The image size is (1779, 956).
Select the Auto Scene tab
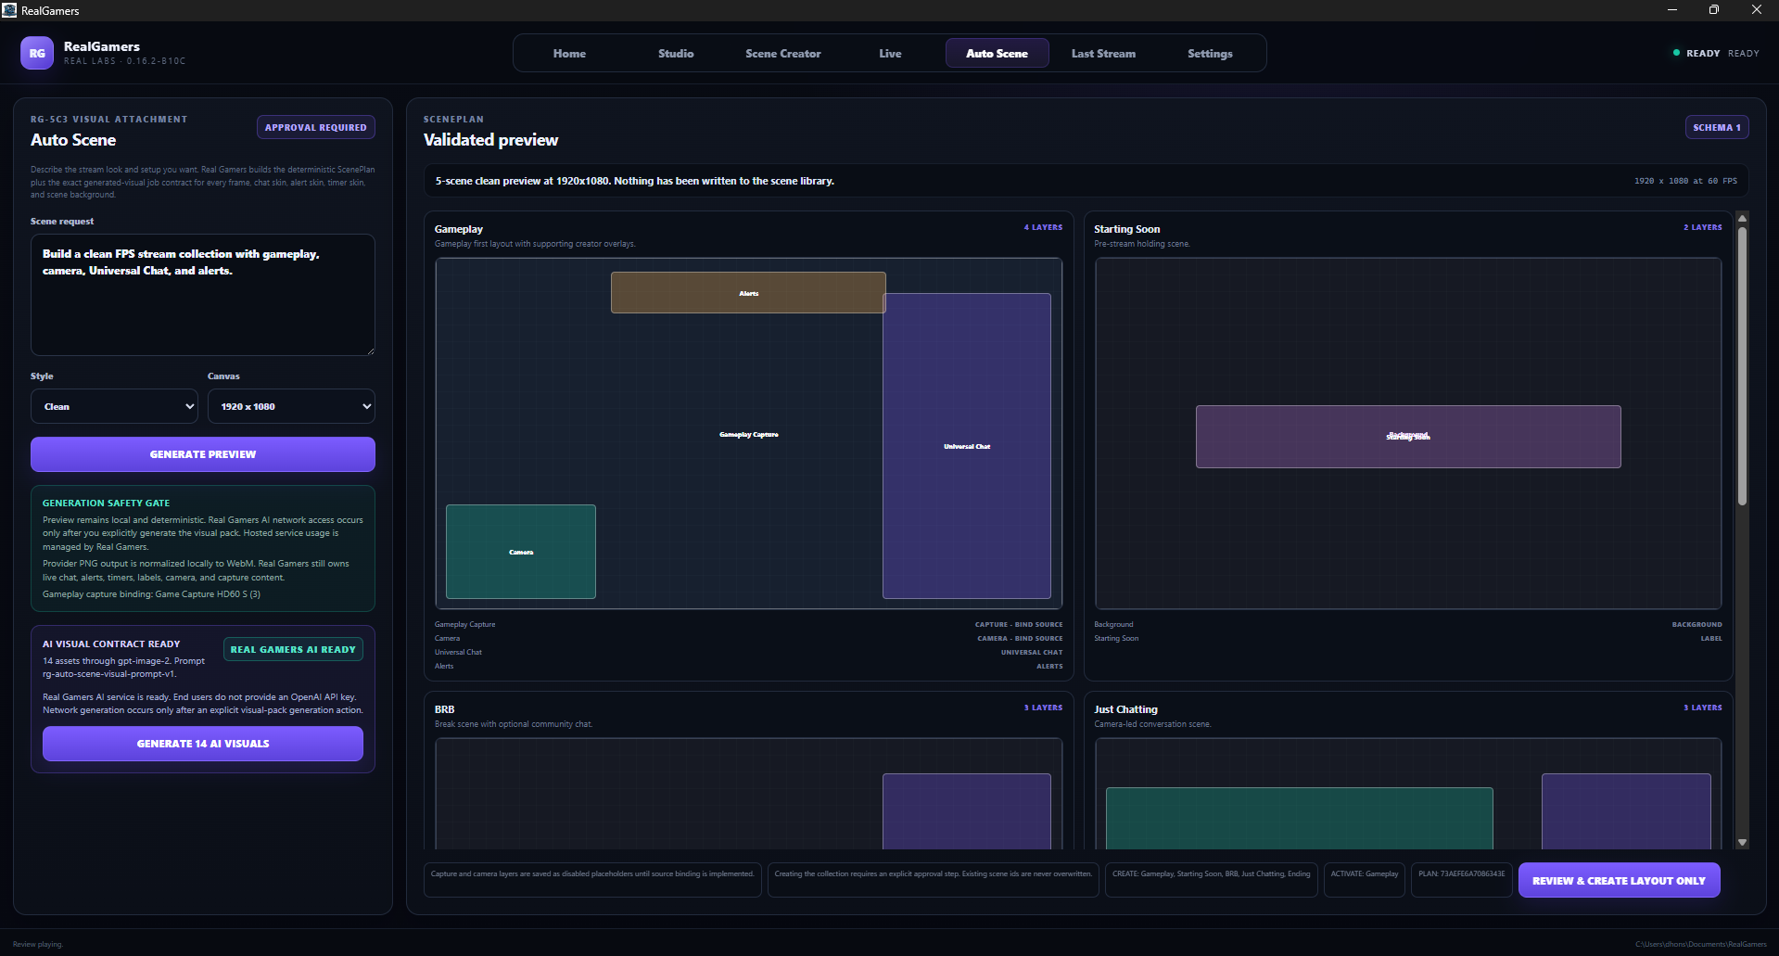coord(997,54)
